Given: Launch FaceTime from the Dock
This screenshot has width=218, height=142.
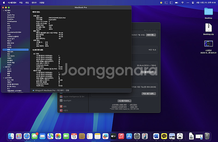Looking at the screenshot, I should [66, 136].
